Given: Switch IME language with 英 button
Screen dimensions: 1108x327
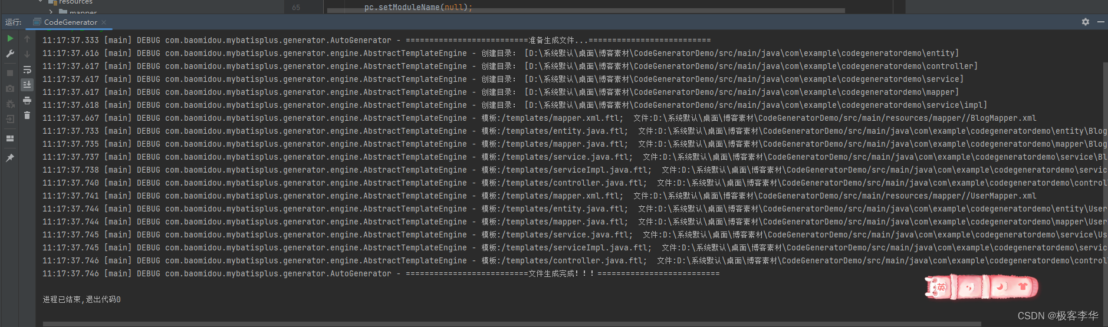Looking at the screenshot, I should (942, 288).
